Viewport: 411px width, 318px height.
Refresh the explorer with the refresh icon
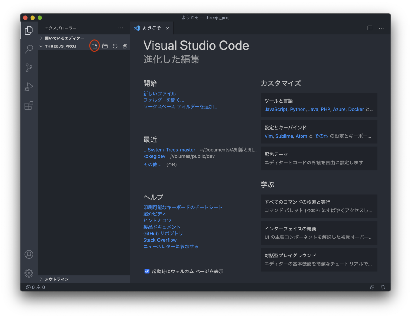[115, 46]
